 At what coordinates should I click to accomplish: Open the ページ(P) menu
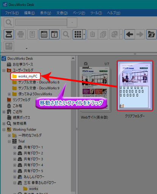pyautogui.click(x=79, y=13)
